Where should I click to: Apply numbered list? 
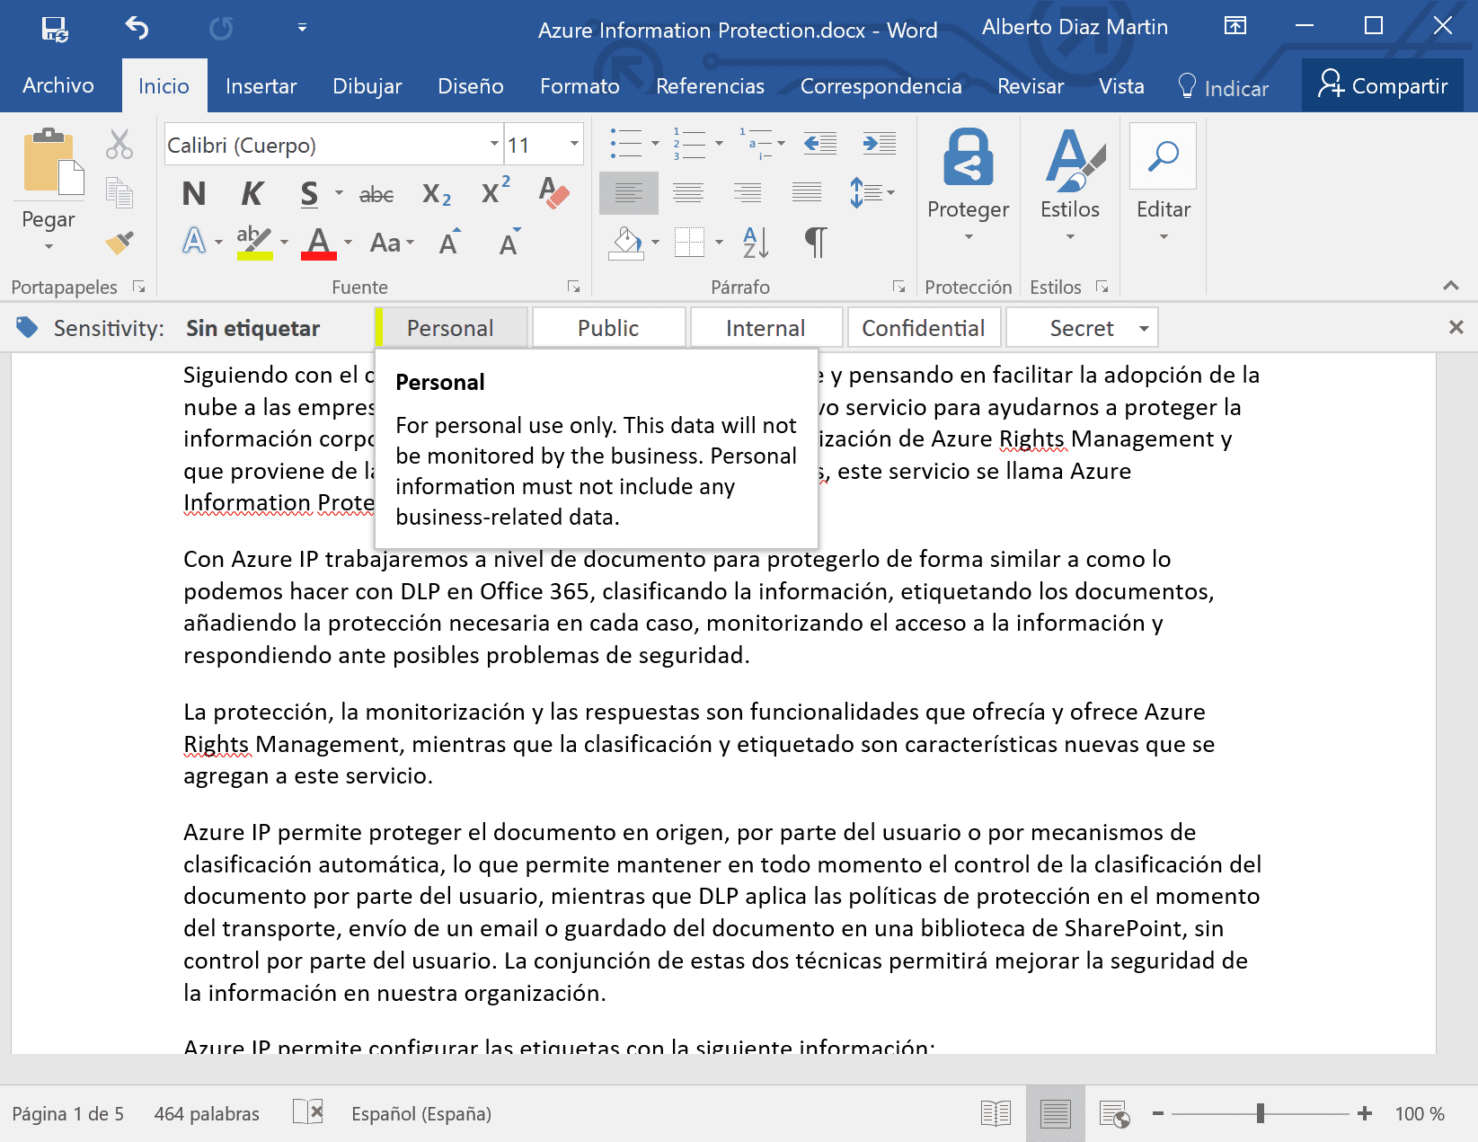click(x=689, y=143)
